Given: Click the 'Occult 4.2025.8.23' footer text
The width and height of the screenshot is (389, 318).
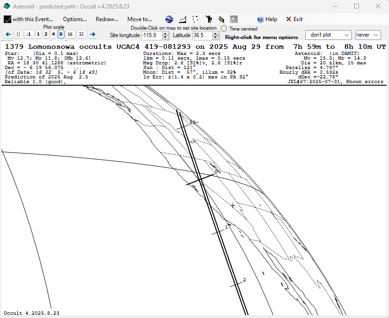Looking at the screenshot, I should coord(31,313).
